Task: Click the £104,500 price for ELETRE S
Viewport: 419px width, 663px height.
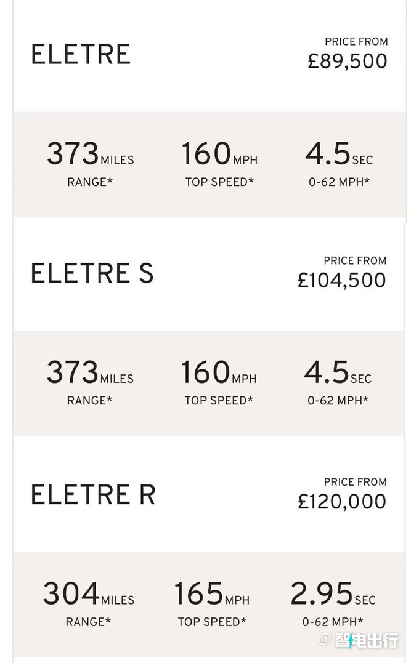Action: 341,280
